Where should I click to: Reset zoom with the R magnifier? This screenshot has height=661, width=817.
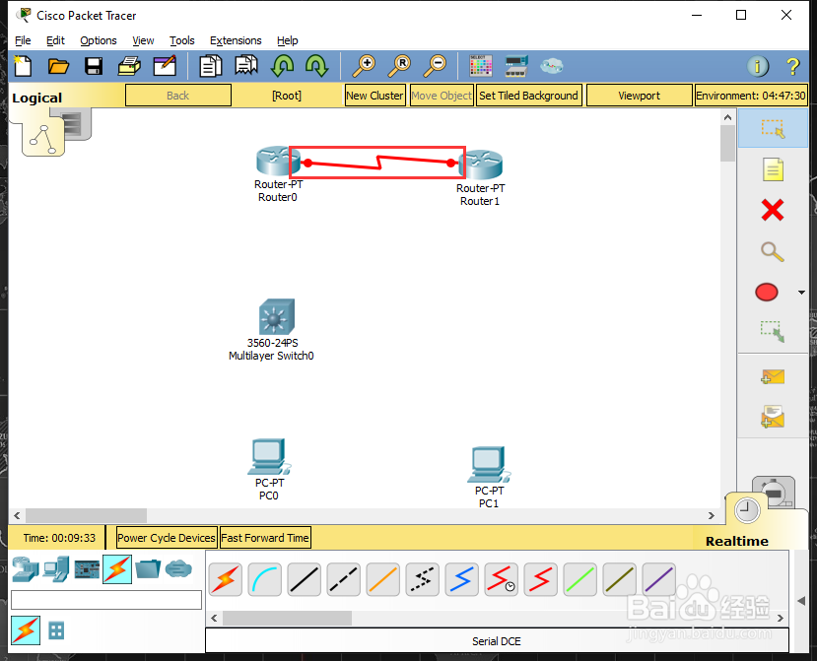click(400, 66)
